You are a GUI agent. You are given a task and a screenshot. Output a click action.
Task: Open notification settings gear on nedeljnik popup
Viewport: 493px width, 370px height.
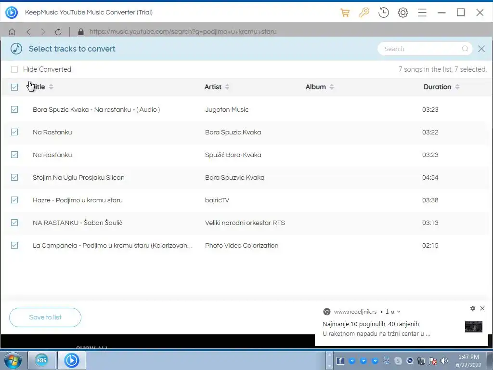point(473,308)
